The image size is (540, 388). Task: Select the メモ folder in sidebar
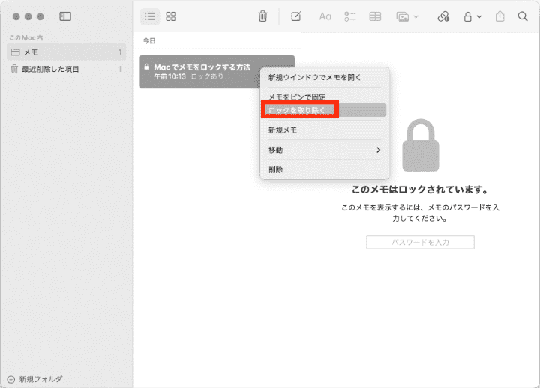point(67,52)
